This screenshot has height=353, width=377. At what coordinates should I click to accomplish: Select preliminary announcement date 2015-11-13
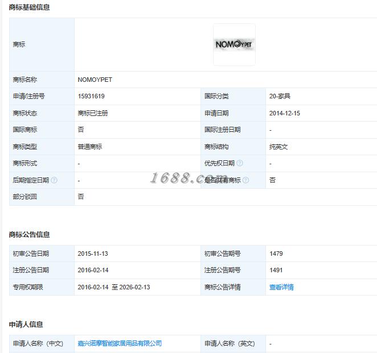pos(93,254)
